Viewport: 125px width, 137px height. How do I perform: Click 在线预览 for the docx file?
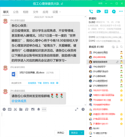(x=32, y=83)
